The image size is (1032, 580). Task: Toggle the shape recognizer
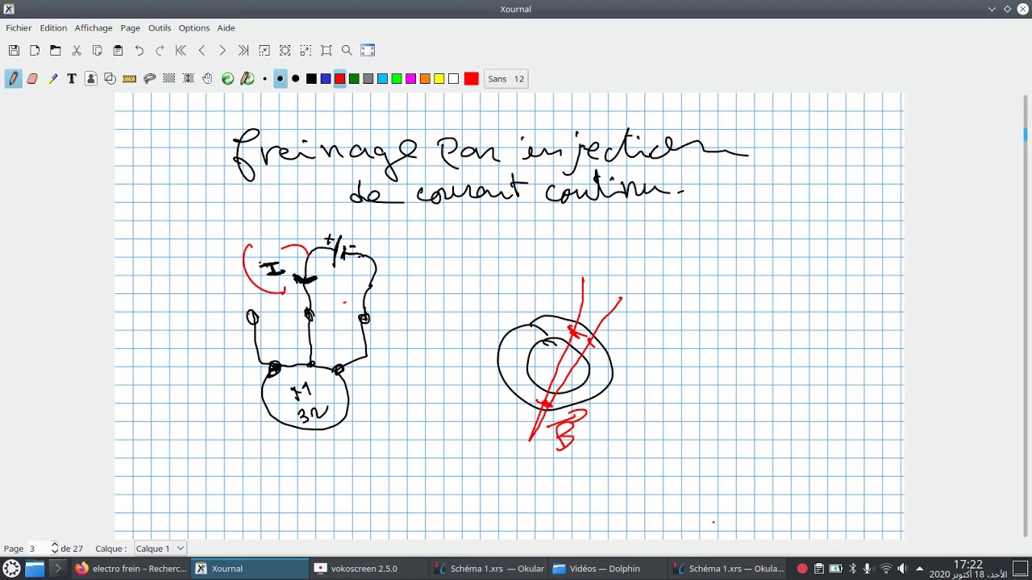click(110, 78)
